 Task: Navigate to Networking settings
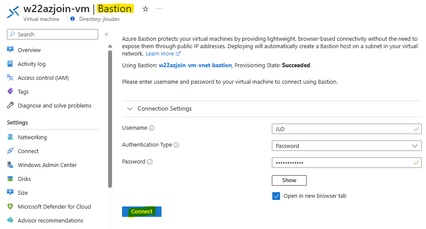click(32, 137)
